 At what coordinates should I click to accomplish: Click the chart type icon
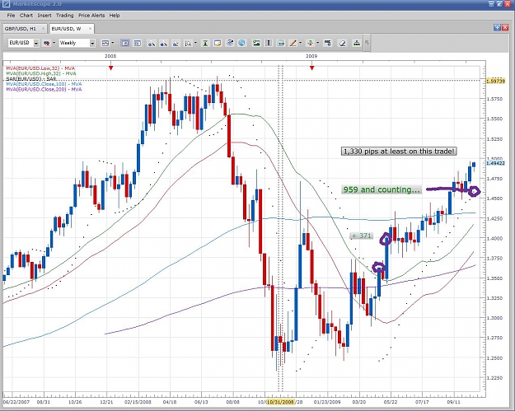(105, 43)
